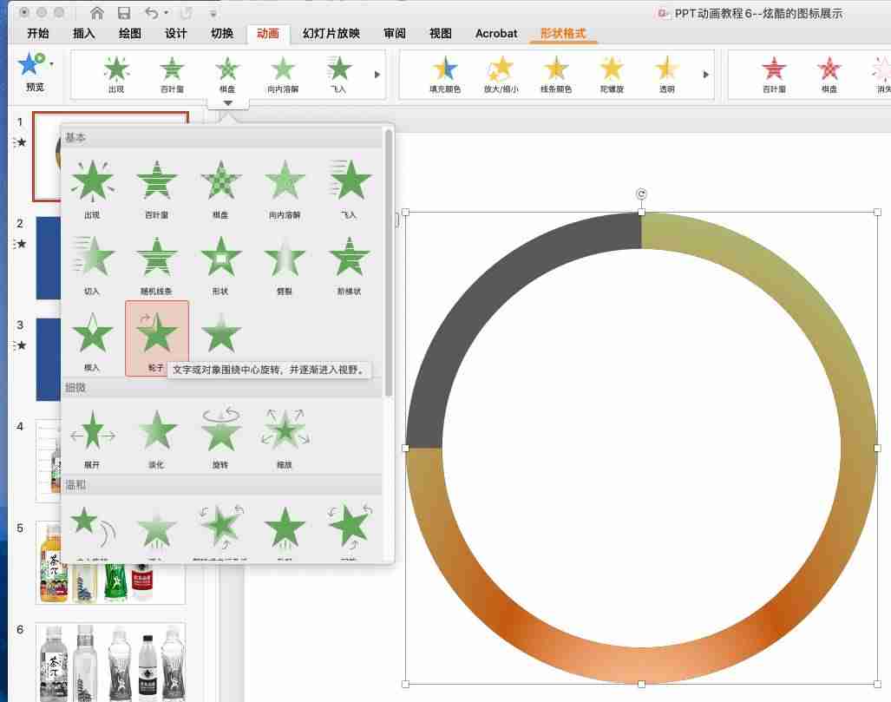Expand the emphasis effects gallery arrow
Image resolution: width=891 pixels, height=702 pixels.
click(705, 75)
